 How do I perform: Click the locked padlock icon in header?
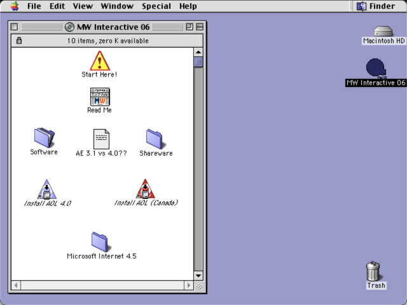pos(19,41)
